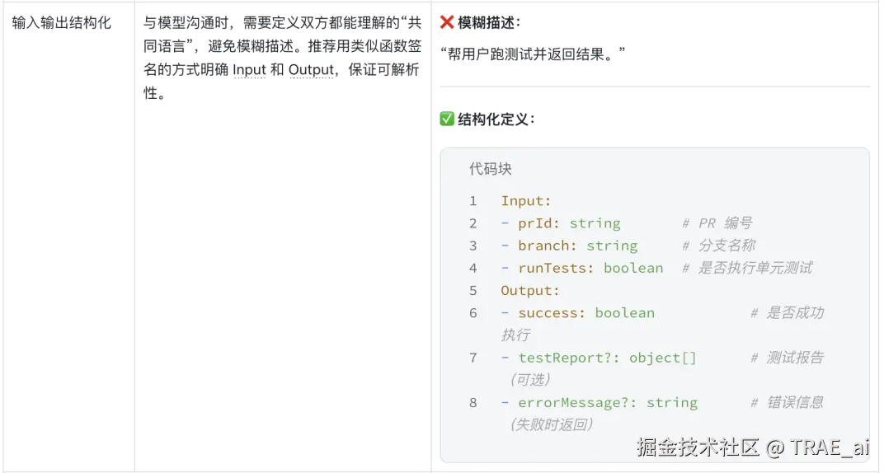Click the quoted text 帮用户跑测试并返回结果
884x473 pixels.
click(x=533, y=54)
